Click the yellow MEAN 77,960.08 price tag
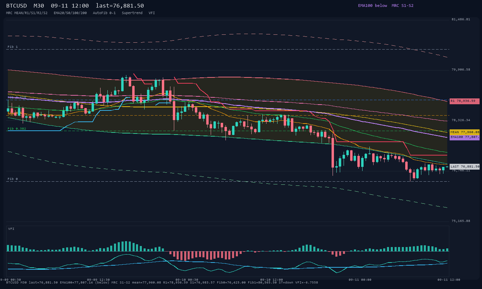482x289 pixels. pos(464,132)
